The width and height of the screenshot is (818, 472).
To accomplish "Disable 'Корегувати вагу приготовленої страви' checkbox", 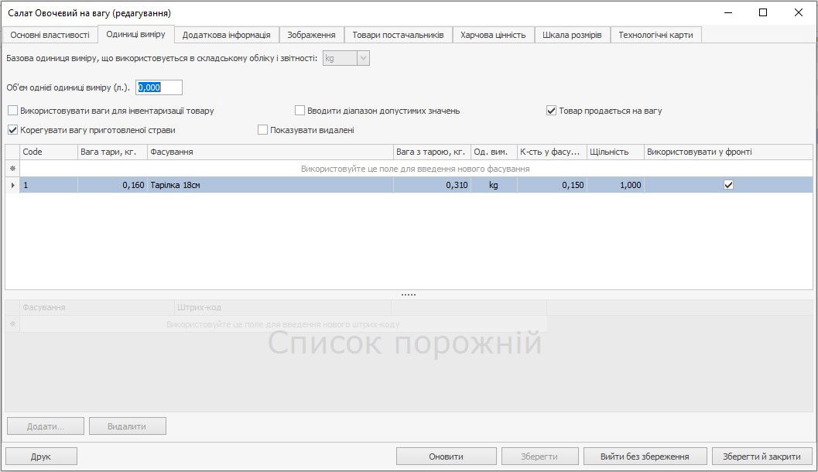I will point(13,130).
